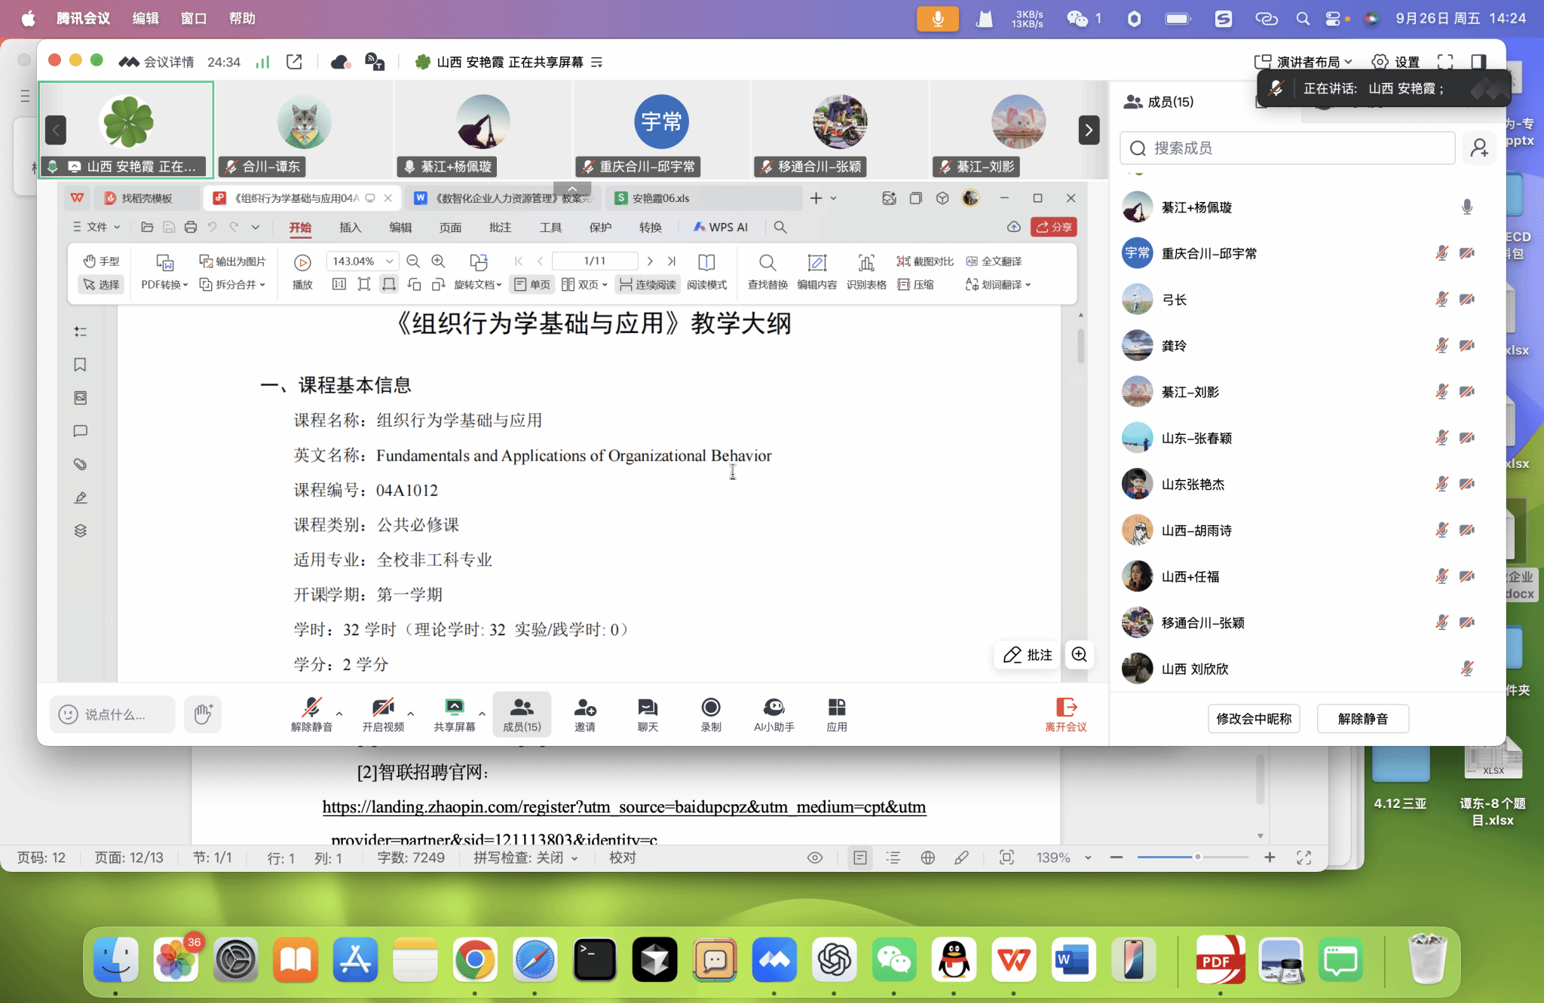Open the Chat (聊天) panel
Viewport: 1544px width, 1003px height.
coord(648,708)
